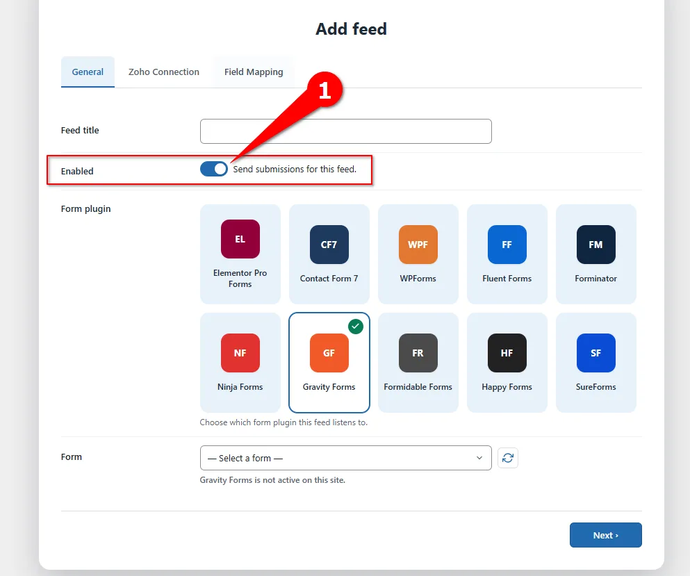Screen dimensions: 690x576
Task: Choose the Contact Form 7 CF7 icon
Action: [x=329, y=245]
